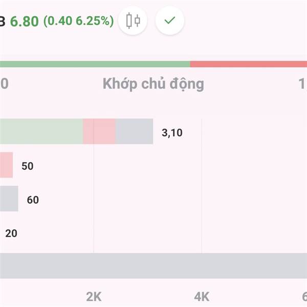Click the wide gray bar at the bottom
This screenshot has width=307, height=307.
(153, 266)
